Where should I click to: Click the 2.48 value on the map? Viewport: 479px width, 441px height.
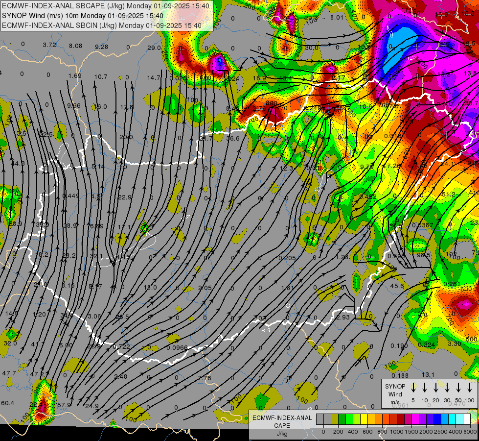(121, 376)
